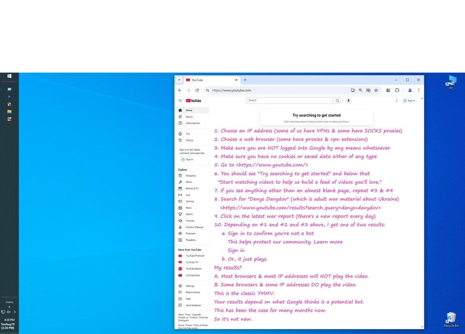The height and width of the screenshot is (334, 465).
Task: Select the YouTube browser tab
Action: [x=211, y=80]
